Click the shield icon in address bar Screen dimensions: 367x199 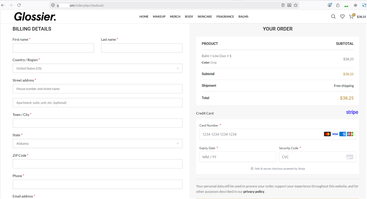(x=53, y=5)
